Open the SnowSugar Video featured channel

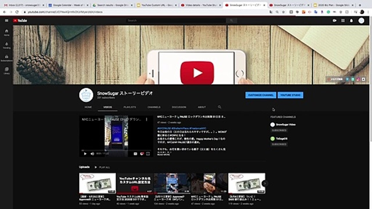pyautogui.click(x=286, y=125)
